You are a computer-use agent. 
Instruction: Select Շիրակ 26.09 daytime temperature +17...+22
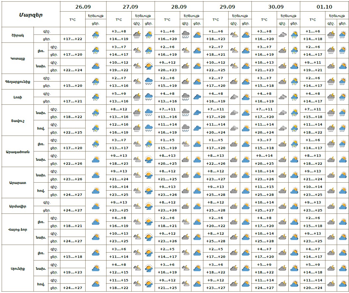coord(73,39)
